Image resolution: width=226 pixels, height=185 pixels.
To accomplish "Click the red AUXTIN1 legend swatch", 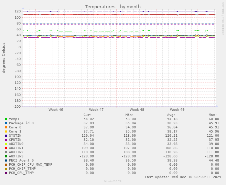I will [6, 148].
